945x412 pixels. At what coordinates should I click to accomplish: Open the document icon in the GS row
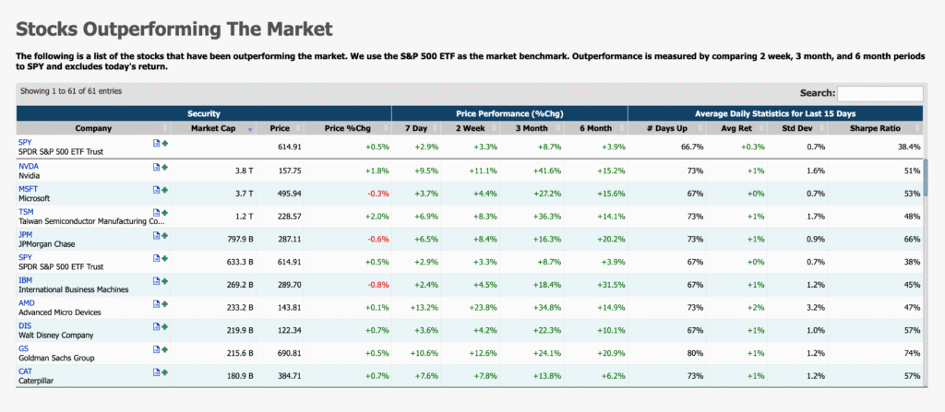(x=156, y=350)
